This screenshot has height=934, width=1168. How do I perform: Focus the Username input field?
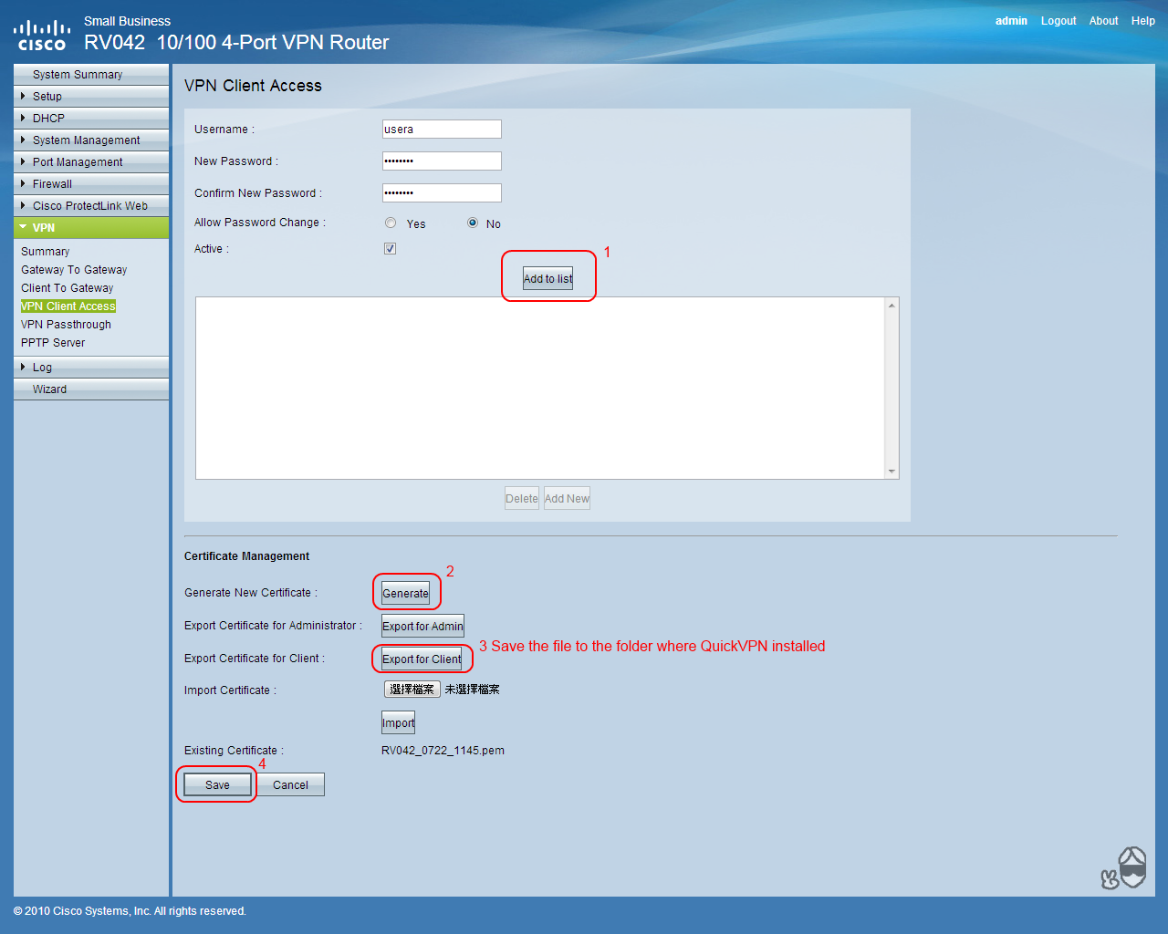(442, 130)
